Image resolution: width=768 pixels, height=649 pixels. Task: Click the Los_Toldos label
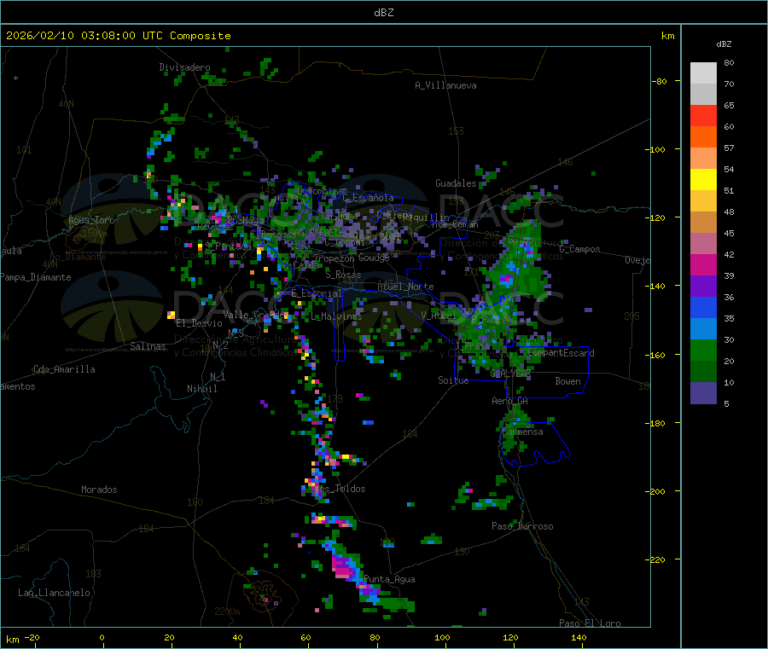340,489
